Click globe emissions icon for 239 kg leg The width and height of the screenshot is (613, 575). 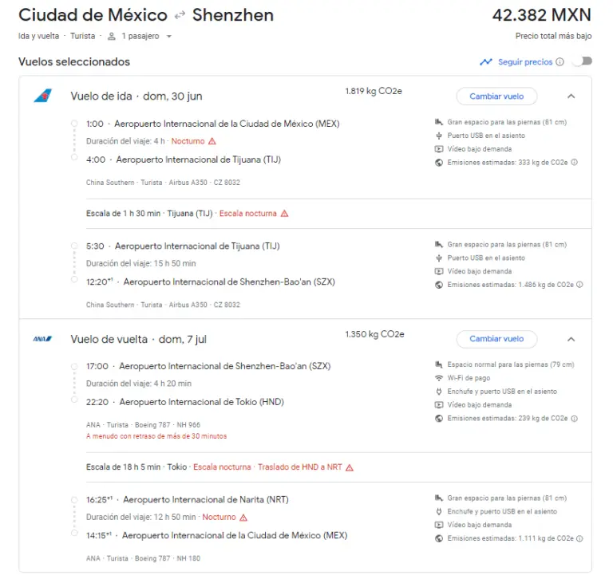click(x=439, y=419)
